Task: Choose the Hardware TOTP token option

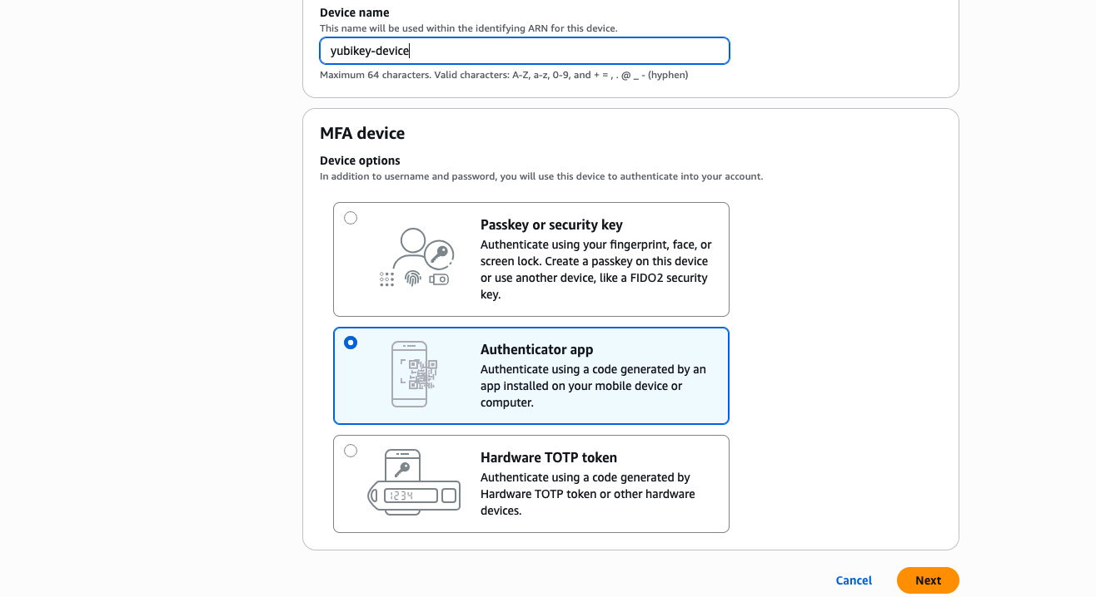Action: pyautogui.click(x=351, y=450)
